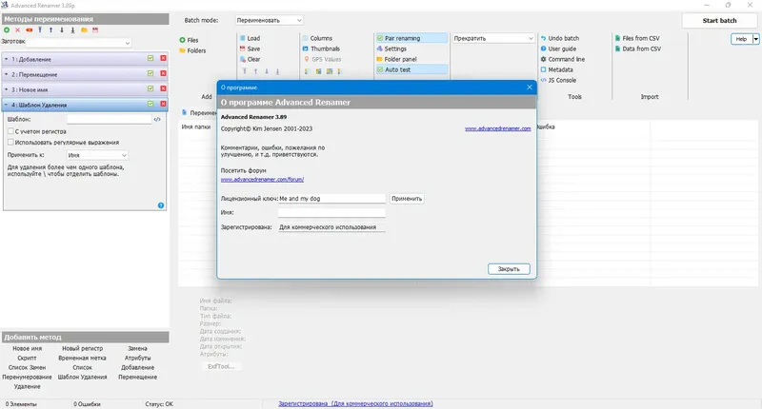Open Help button dropdown arrow
The width and height of the screenshot is (762, 409).
755,39
